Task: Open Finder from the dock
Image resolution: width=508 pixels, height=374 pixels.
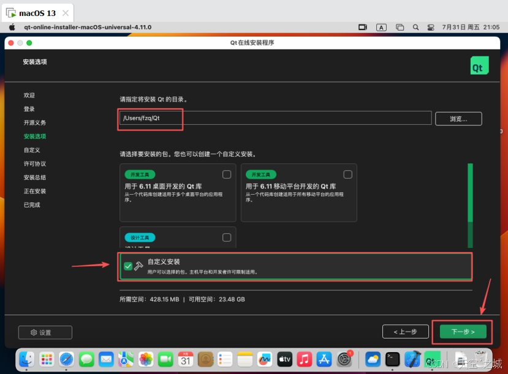Action: [26, 359]
